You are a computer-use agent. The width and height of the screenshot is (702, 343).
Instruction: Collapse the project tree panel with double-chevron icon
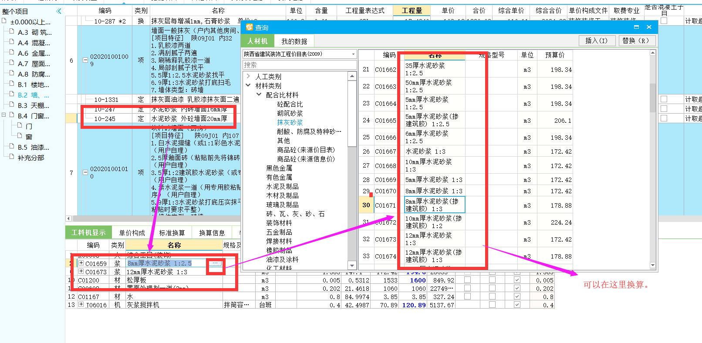tap(59, 11)
